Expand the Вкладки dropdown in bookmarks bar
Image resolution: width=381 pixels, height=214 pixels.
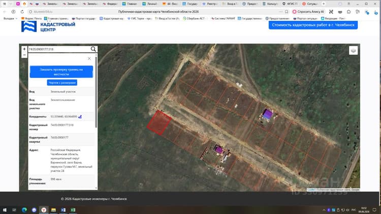point(11,18)
